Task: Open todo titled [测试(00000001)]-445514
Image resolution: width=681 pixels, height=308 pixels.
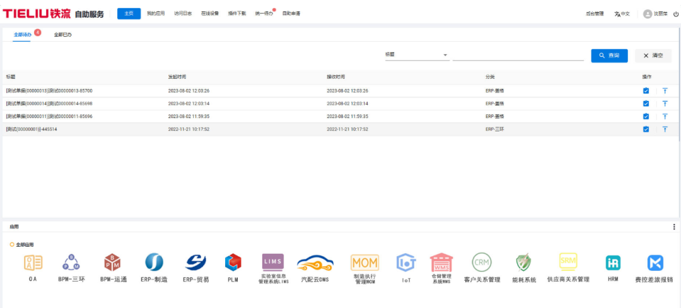Action: (x=32, y=129)
